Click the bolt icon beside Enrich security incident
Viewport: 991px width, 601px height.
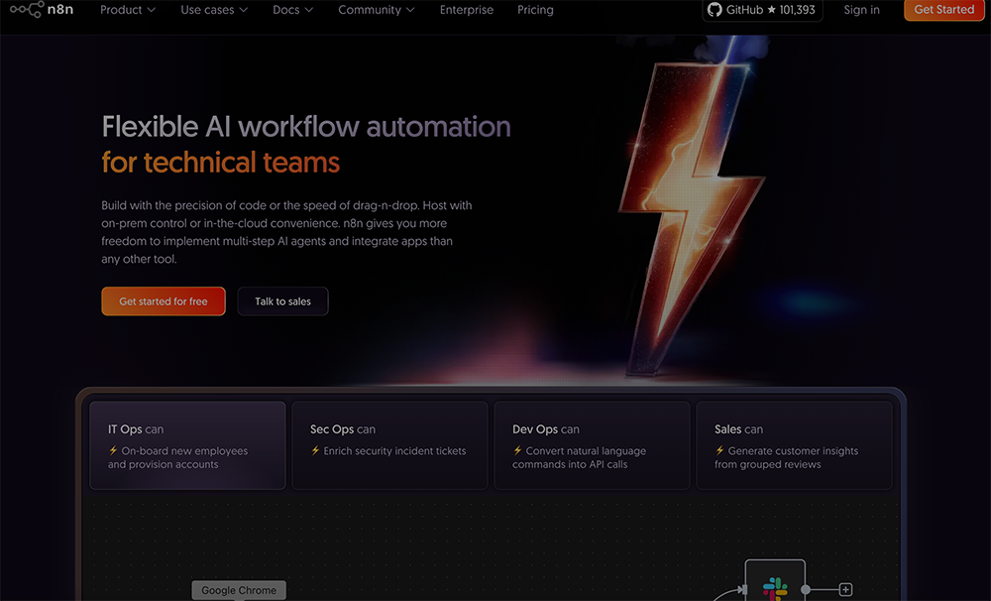point(315,450)
